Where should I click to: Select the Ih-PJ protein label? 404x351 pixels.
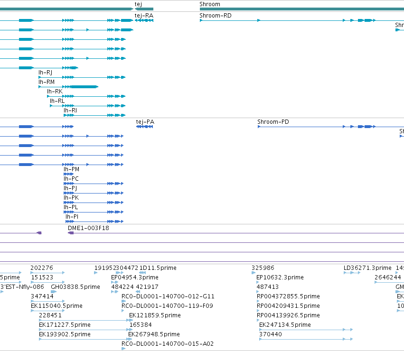[x=70, y=188]
